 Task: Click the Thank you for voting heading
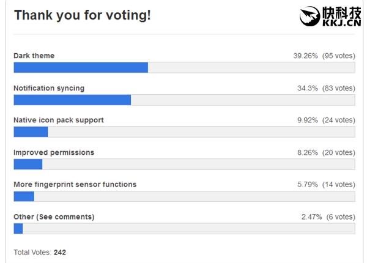pyautogui.click(x=82, y=15)
